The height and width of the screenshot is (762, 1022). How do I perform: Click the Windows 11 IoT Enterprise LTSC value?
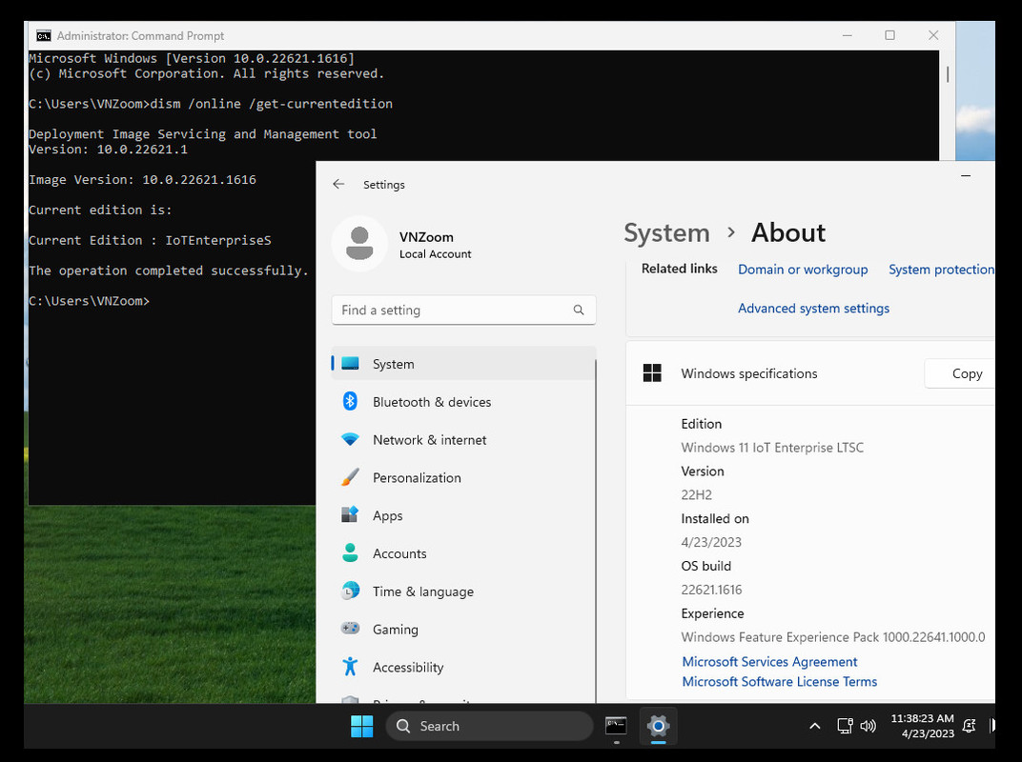pyautogui.click(x=772, y=448)
